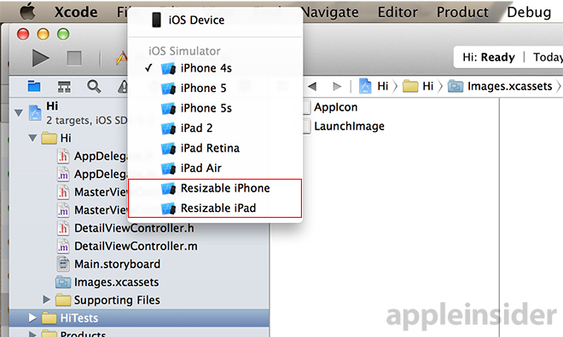The height and width of the screenshot is (337, 563).
Task: Expand the HiTests group
Action: pos(32,317)
